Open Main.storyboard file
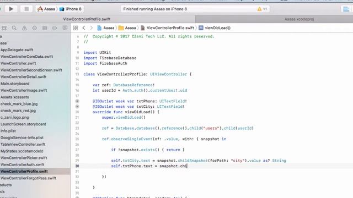The image size is (353, 198). (x=15, y=84)
